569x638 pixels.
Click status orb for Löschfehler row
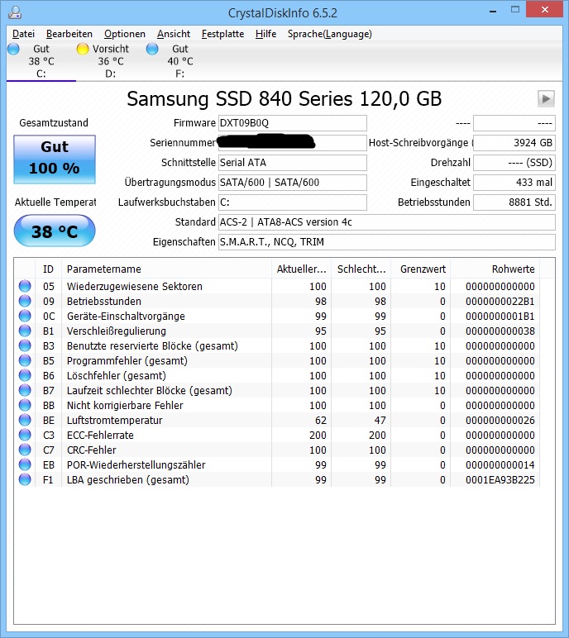pos(25,375)
